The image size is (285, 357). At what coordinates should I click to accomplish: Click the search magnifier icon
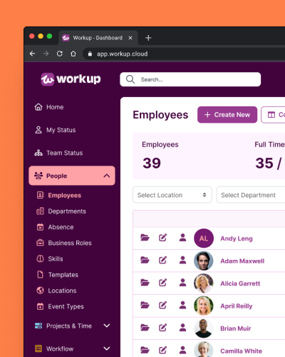click(130, 79)
